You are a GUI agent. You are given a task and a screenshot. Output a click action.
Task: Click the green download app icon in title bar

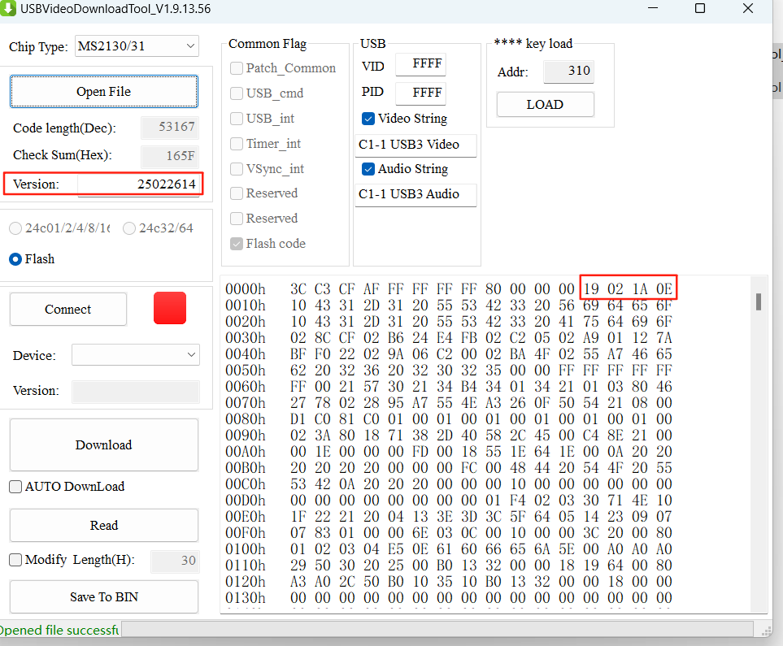click(x=9, y=9)
